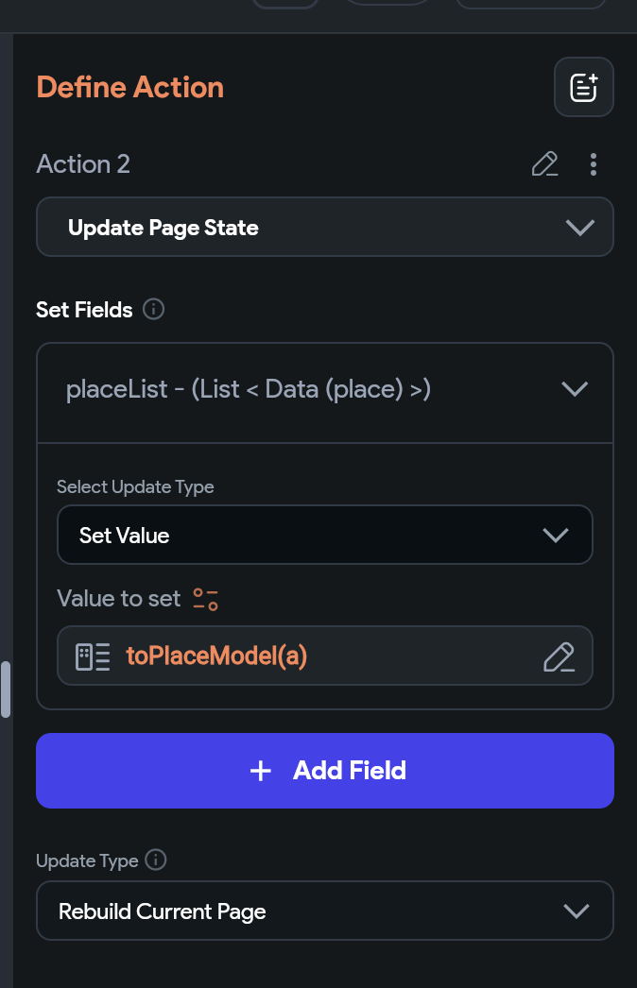The height and width of the screenshot is (988, 637).
Task: Click the Action 2 title label
Action: 83,164
